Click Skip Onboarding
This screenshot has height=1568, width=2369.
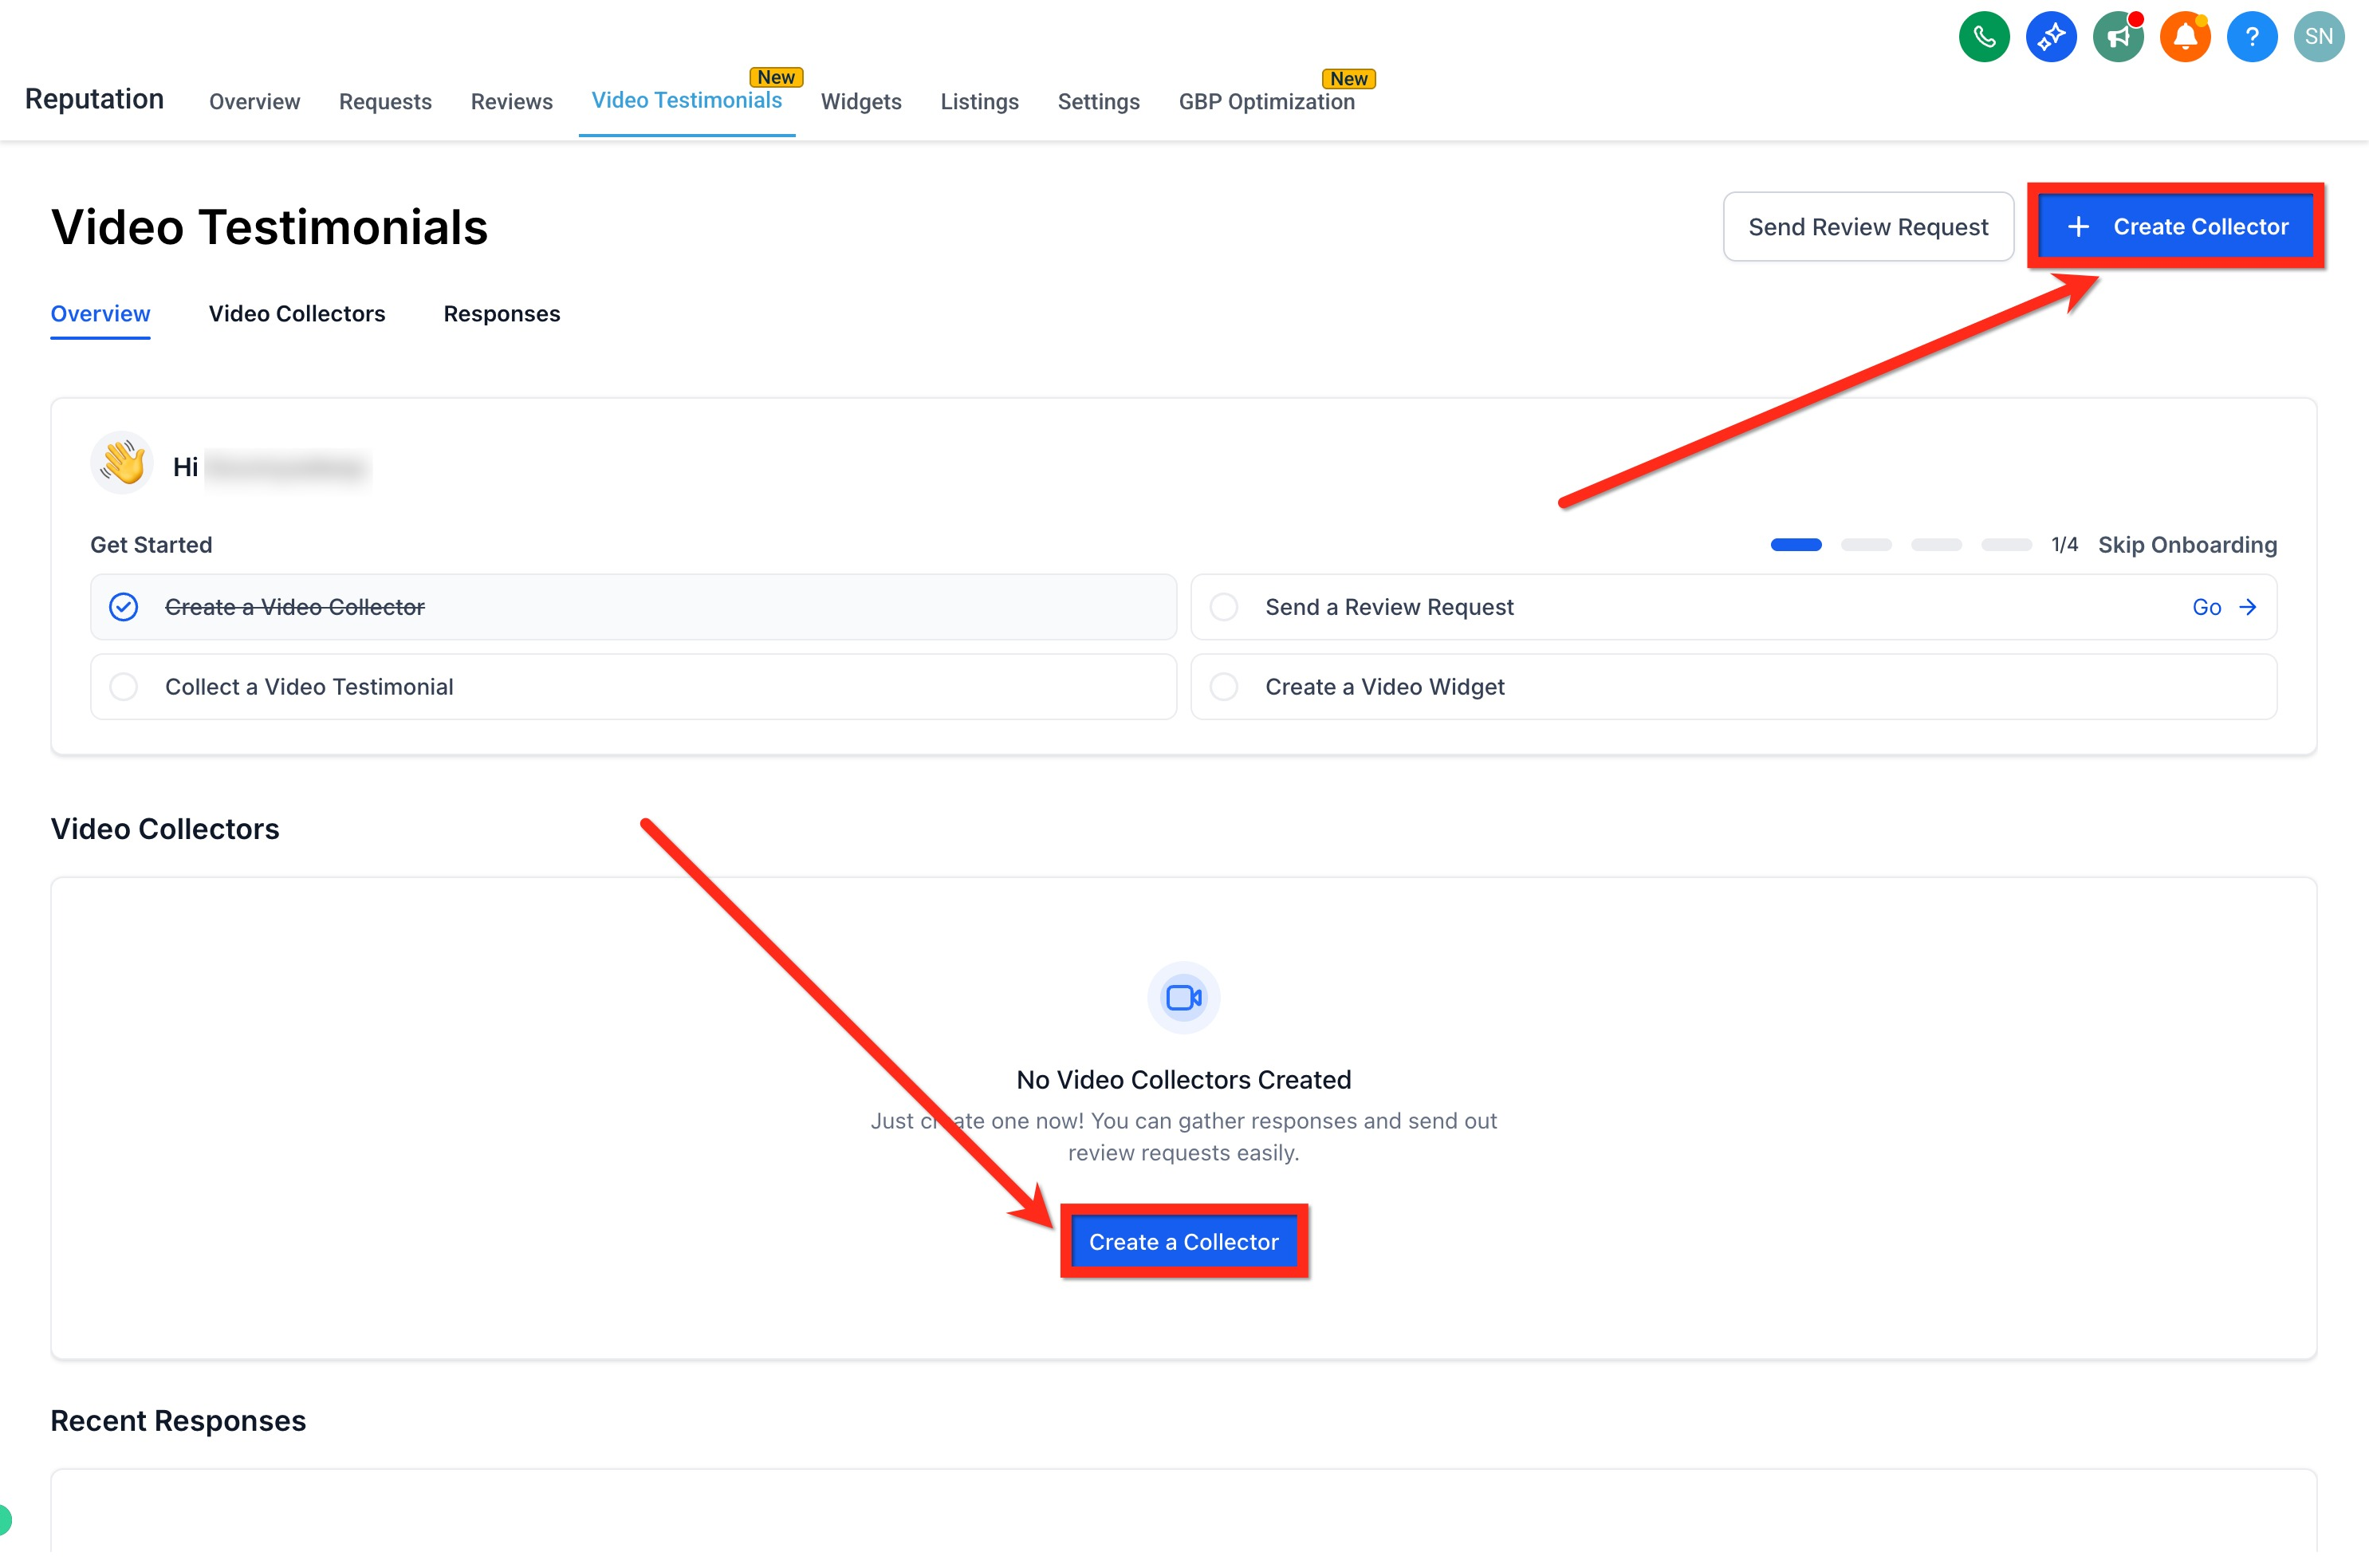tap(2187, 545)
